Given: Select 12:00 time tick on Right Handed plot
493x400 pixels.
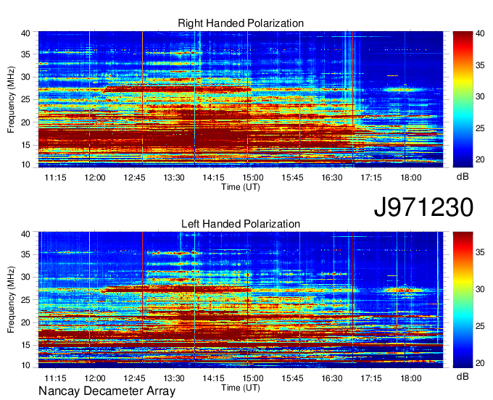Looking at the screenshot, I should [x=95, y=178].
